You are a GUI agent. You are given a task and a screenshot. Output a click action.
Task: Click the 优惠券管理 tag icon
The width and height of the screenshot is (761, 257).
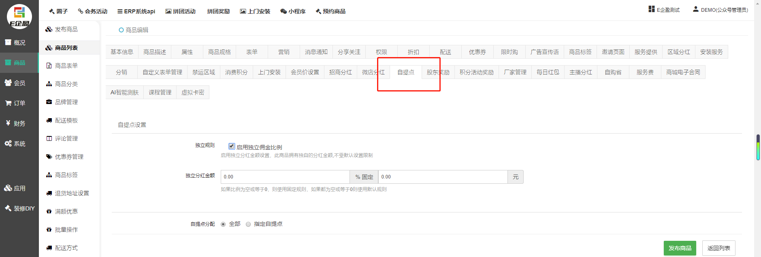click(49, 157)
